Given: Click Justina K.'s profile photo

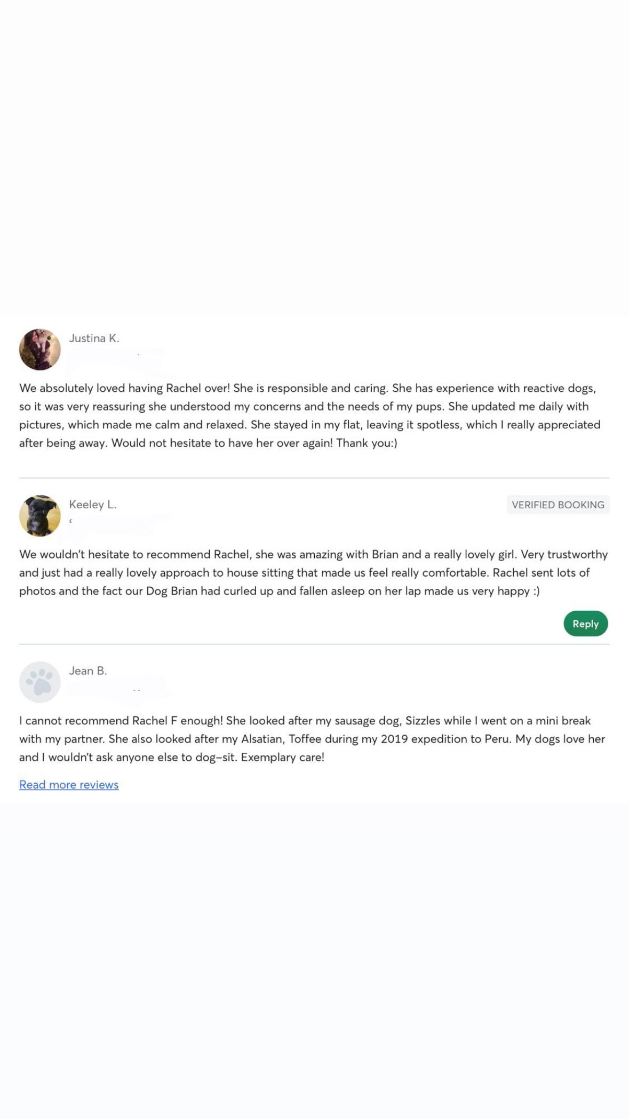Looking at the screenshot, I should (40, 350).
